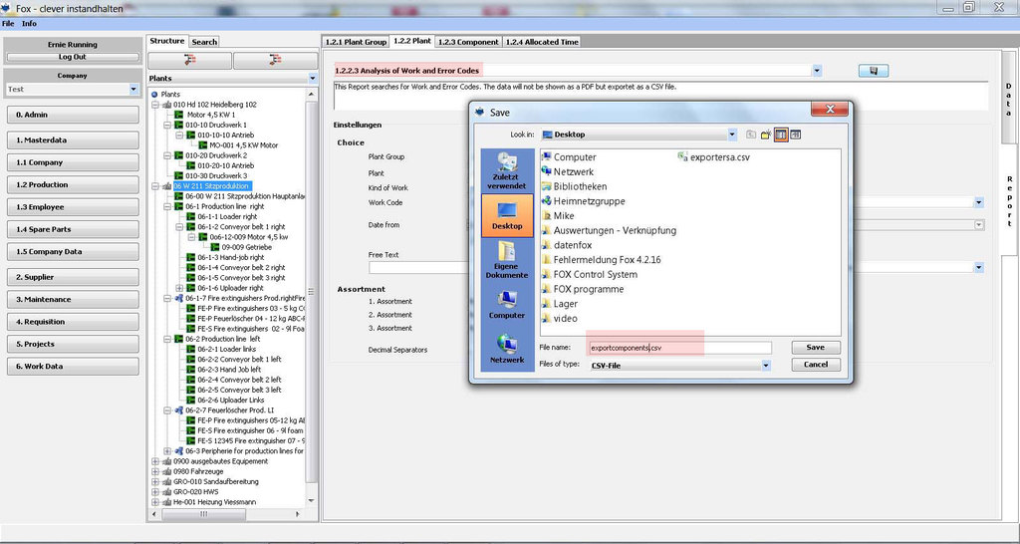Select the exportersa.csv file
Viewport: 1020px width, 544px height.
[x=711, y=157]
